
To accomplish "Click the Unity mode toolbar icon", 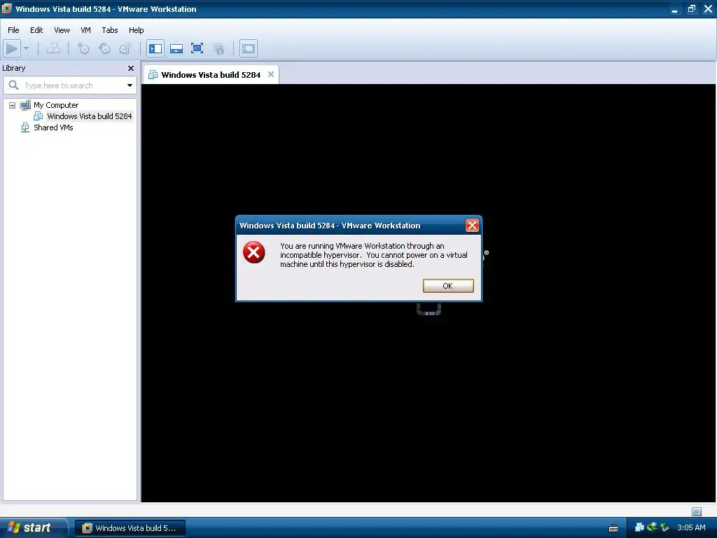I will [218, 48].
